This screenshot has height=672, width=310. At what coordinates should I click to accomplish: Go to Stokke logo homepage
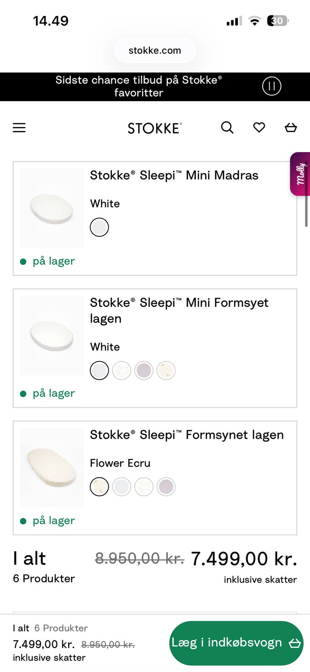pos(155,128)
